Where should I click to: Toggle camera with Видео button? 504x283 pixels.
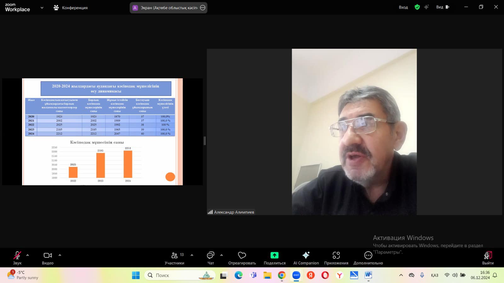48,258
